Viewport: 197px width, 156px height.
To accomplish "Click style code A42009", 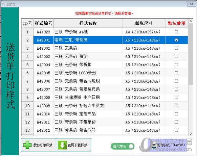I will coord(43,106).
